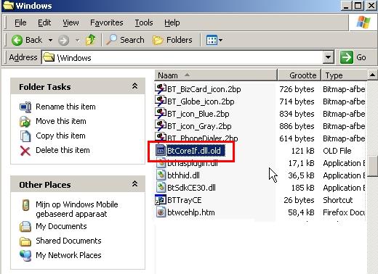
Task: Sort by the Grootte column header
Action: click(x=299, y=75)
